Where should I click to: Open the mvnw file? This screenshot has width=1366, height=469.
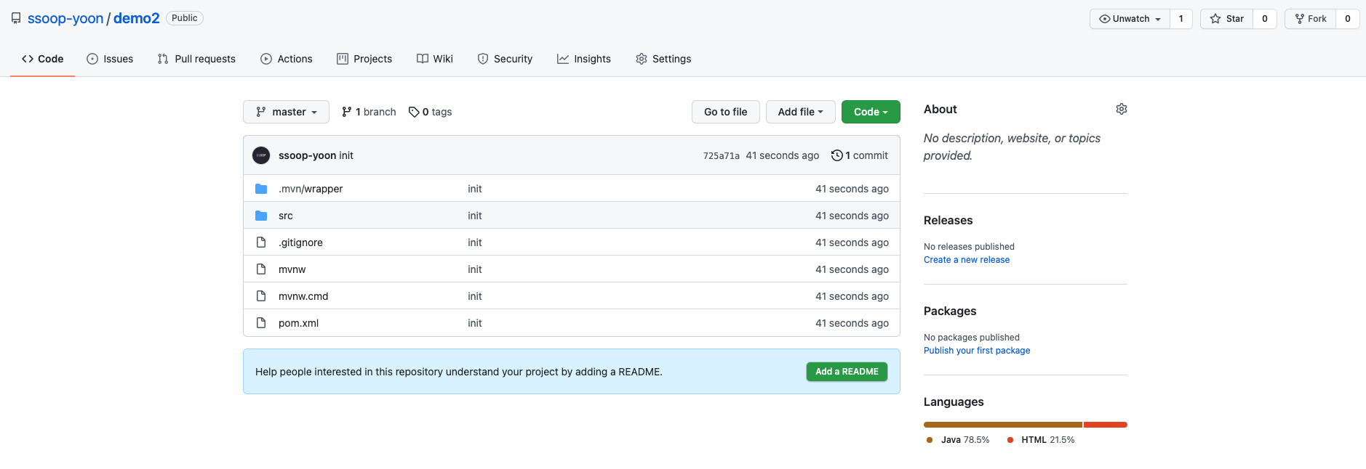coord(292,269)
